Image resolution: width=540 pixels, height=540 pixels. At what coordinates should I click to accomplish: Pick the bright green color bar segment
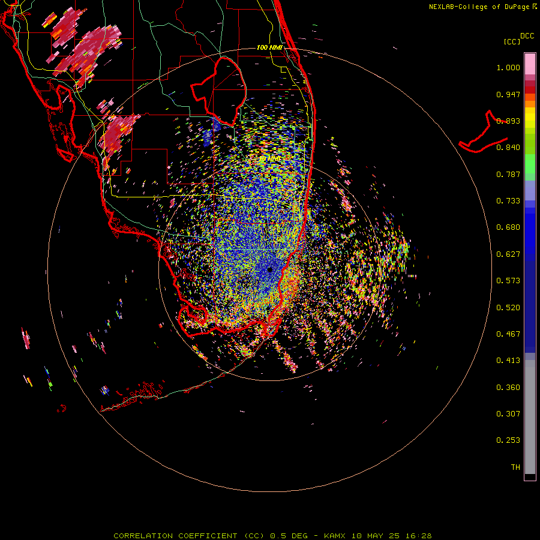(530, 164)
